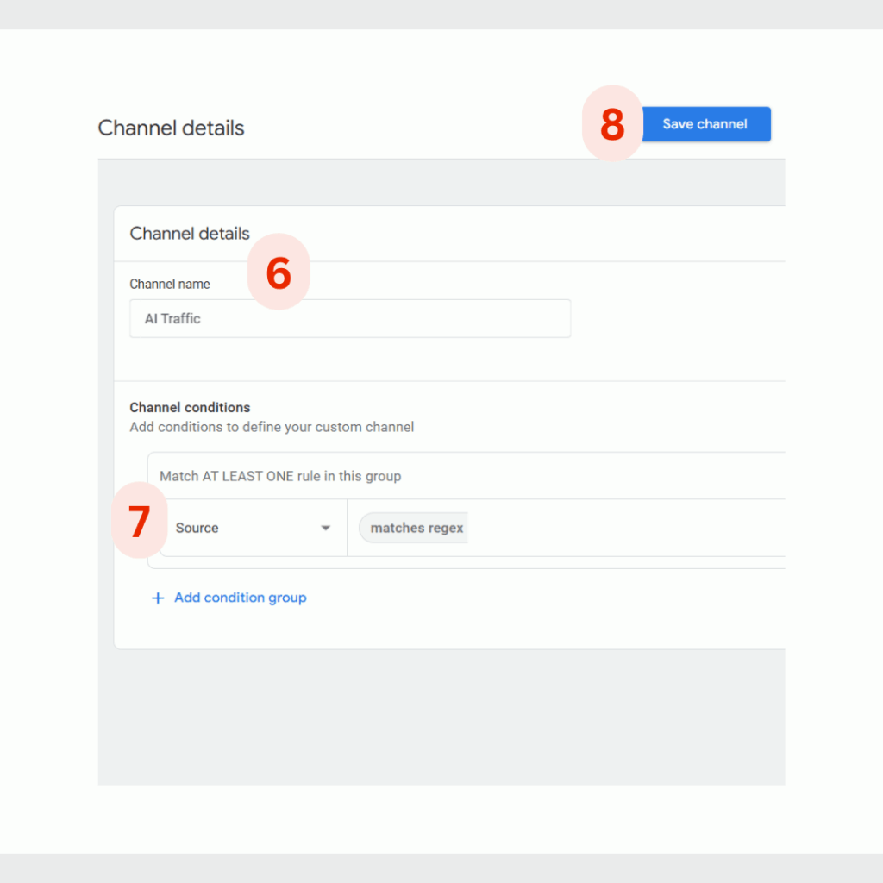
Task: Click the Add conditions to define description
Action: point(272,427)
